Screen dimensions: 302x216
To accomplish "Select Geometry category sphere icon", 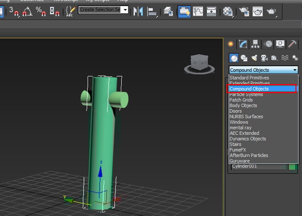I will pyautogui.click(x=234, y=58).
